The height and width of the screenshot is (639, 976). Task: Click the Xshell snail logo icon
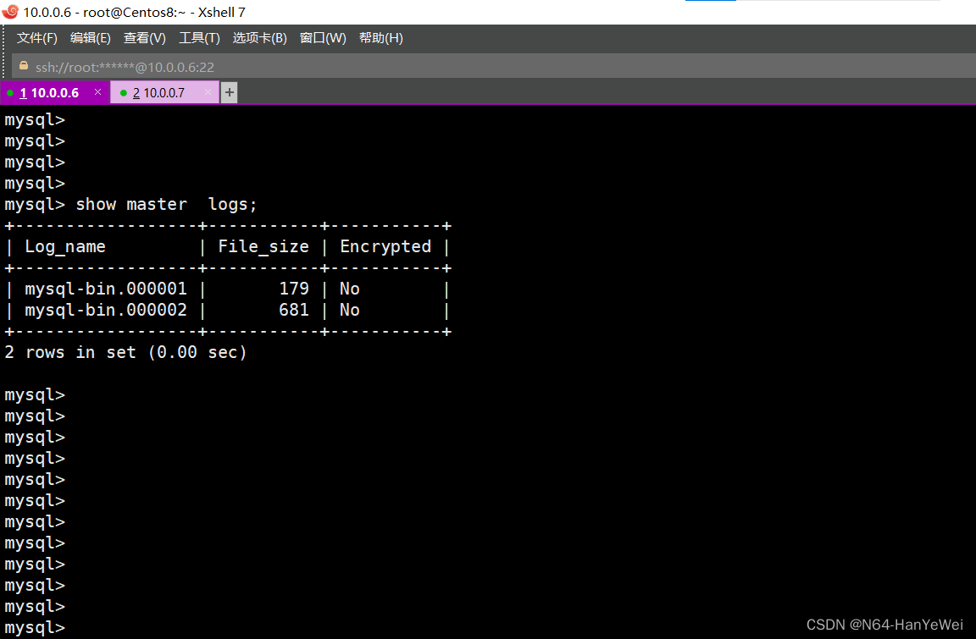pyautogui.click(x=10, y=12)
